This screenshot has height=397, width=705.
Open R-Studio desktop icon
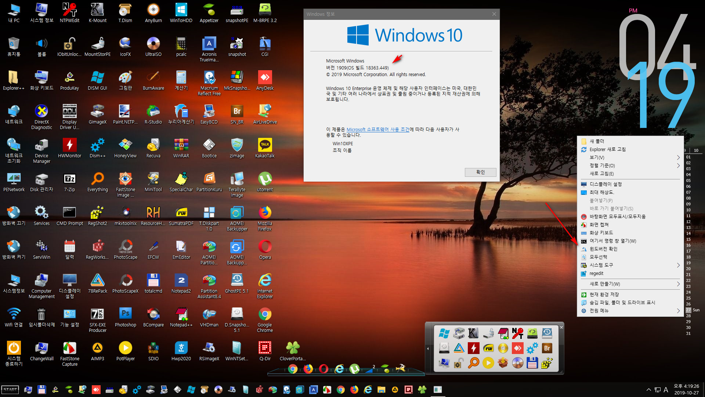point(153,114)
